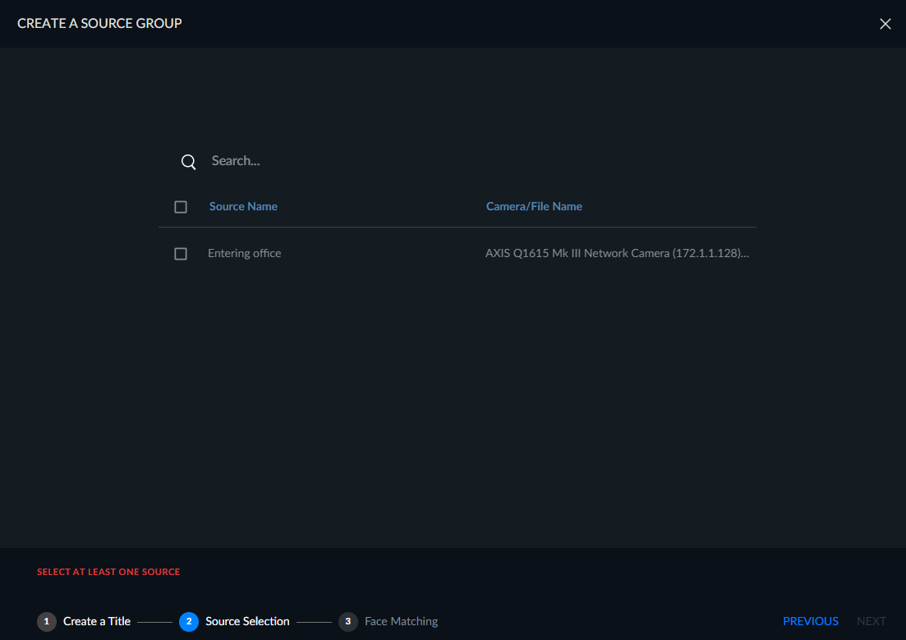Click the magnifying glass search icon
The image size is (906, 640).
[x=188, y=162]
